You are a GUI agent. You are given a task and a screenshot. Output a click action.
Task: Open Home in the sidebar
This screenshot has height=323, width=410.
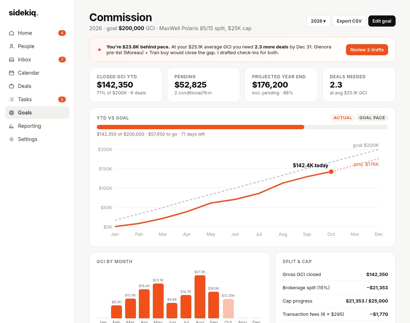[x=37, y=33]
